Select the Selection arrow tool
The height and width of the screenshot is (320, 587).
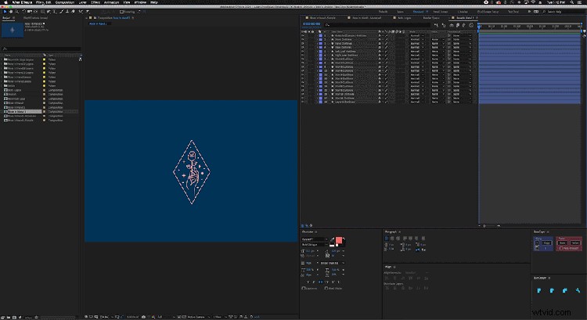point(5,12)
